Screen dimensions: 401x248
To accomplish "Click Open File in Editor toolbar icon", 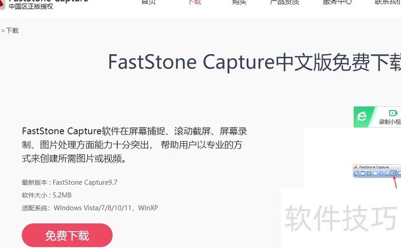I will pos(356,173).
